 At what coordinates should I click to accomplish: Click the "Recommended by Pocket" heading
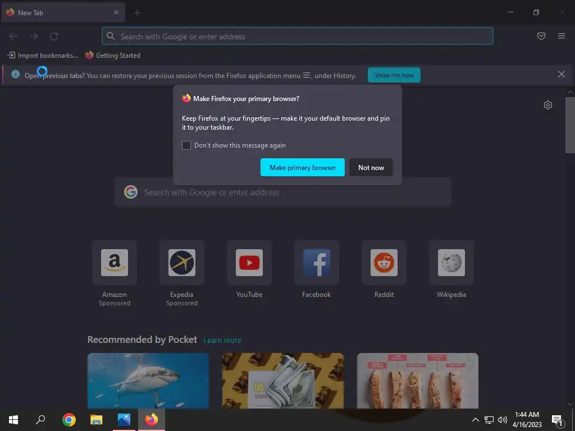(142, 340)
